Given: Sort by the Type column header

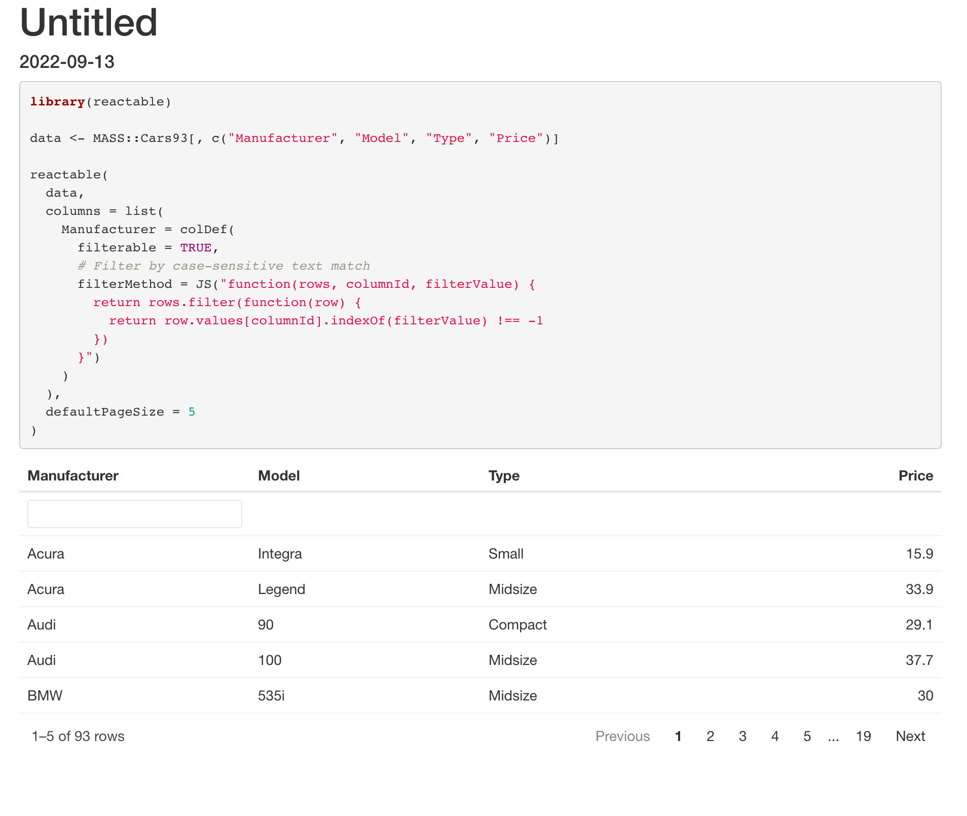Looking at the screenshot, I should tap(504, 476).
